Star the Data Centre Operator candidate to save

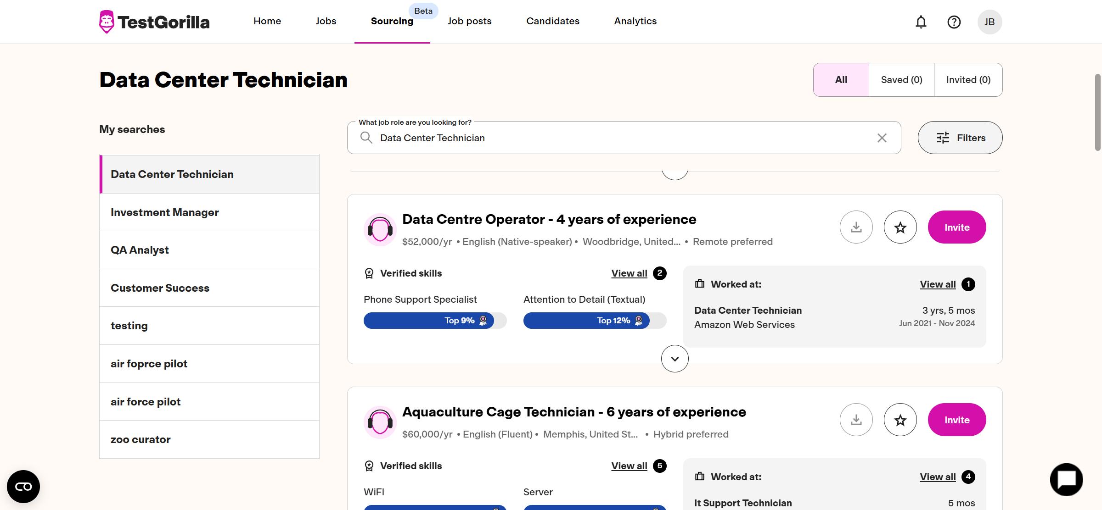coord(900,227)
